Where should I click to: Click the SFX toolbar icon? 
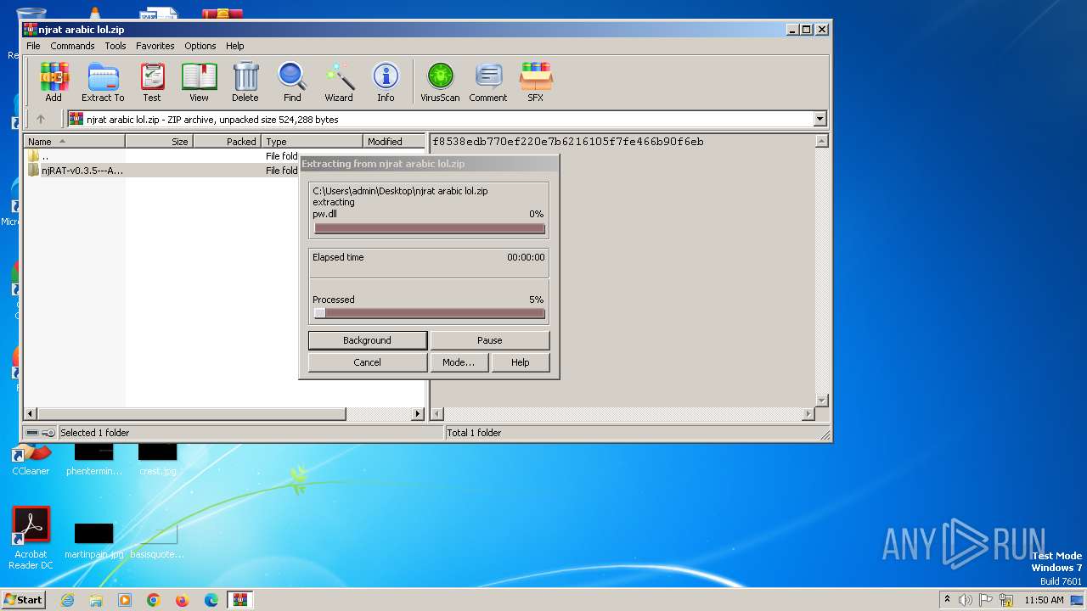pyautogui.click(x=535, y=82)
